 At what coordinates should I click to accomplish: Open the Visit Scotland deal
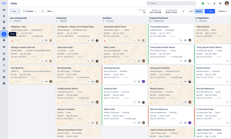[x=203, y=27]
